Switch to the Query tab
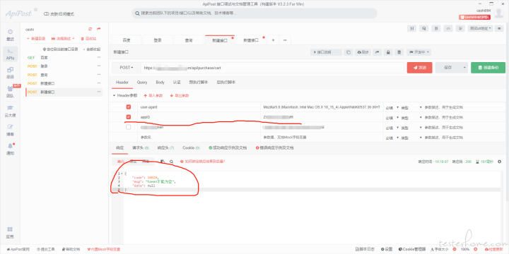 (x=142, y=83)
